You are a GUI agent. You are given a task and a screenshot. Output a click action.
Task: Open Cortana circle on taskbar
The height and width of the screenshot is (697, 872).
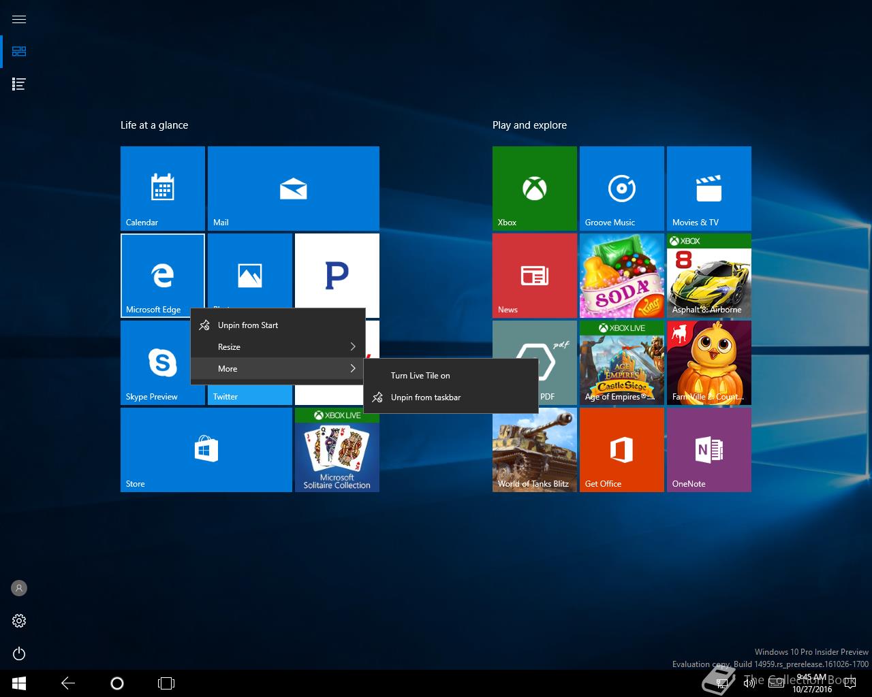click(x=117, y=683)
